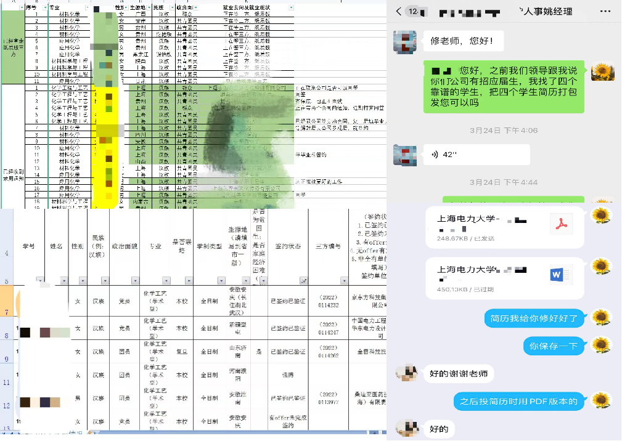This screenshot has width=622, height=441.
Task: Select the '(2022) 0113977' 三方编号 cell
Action: tap(329, 399)
